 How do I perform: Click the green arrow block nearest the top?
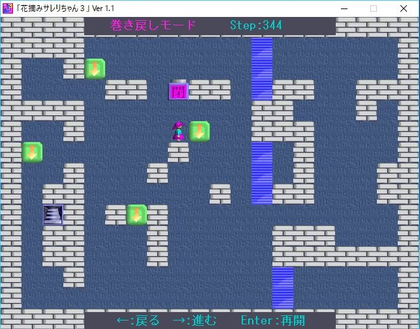click(95, 68)
